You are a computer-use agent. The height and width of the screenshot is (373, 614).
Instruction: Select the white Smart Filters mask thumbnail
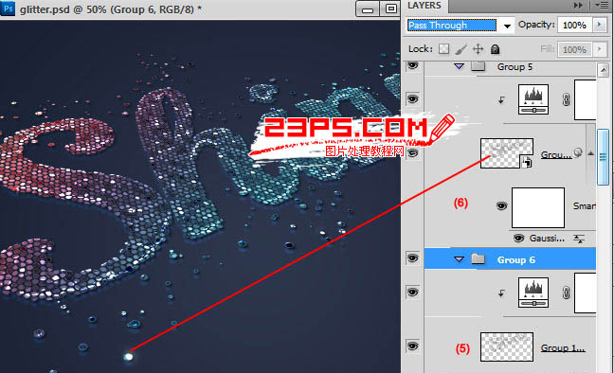click(538, 207)
